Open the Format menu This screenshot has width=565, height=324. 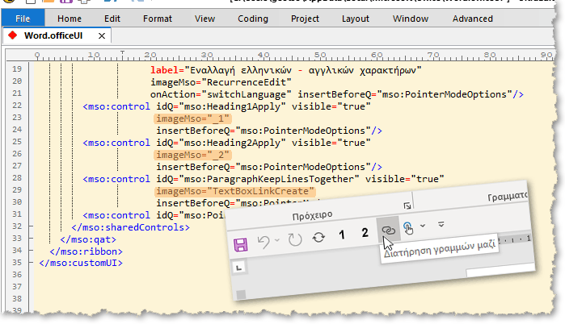click(158, 19)
